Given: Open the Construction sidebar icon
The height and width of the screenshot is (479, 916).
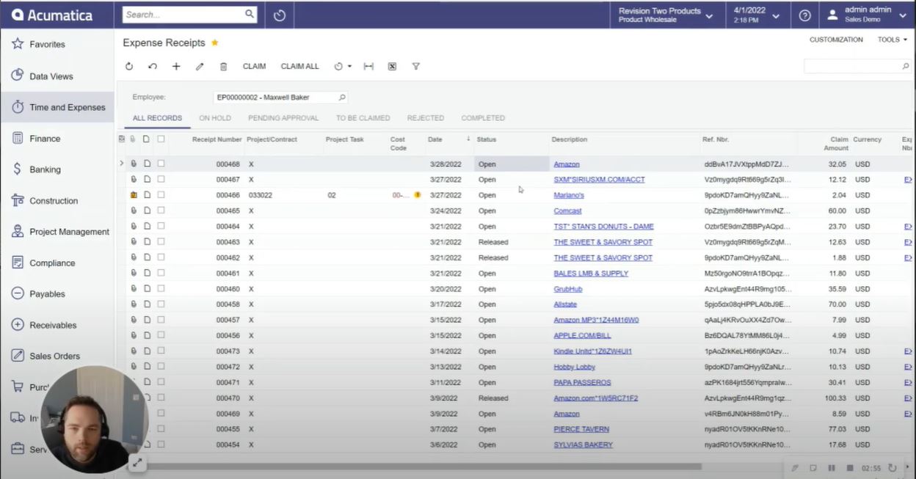Looking at the screenshot, I should (18, 200).
